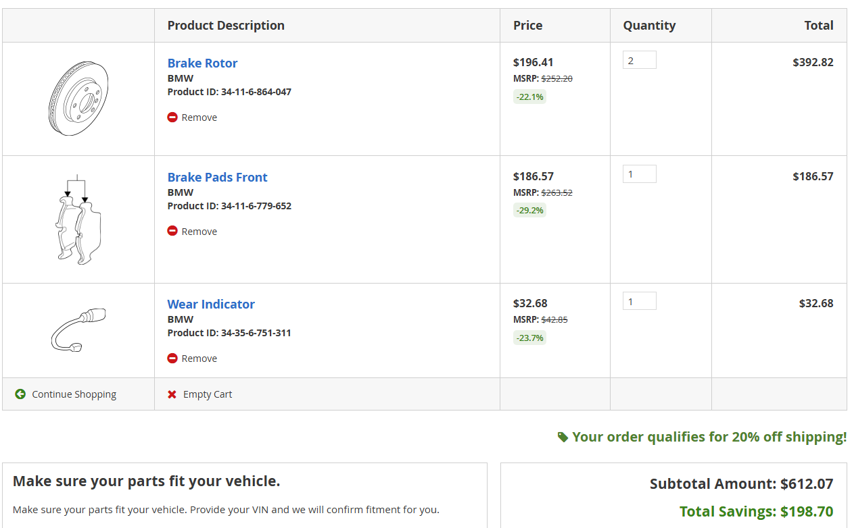The height and width of the screenshot is (528, 852).
Task: Click red X Empty Cart icon
Action: [172, 394]
